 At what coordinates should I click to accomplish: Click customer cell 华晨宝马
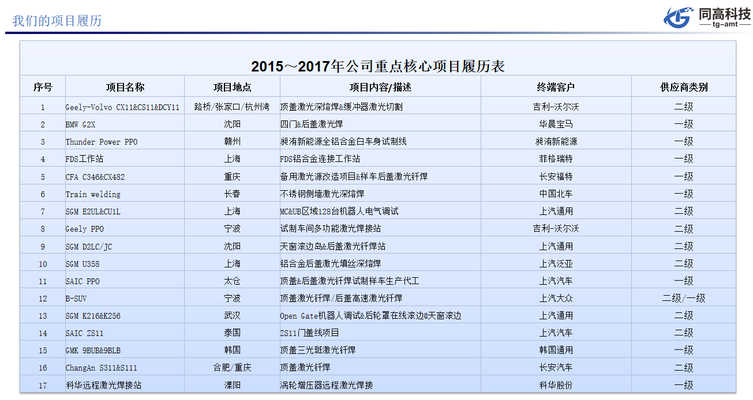click(x=556, y=124)
